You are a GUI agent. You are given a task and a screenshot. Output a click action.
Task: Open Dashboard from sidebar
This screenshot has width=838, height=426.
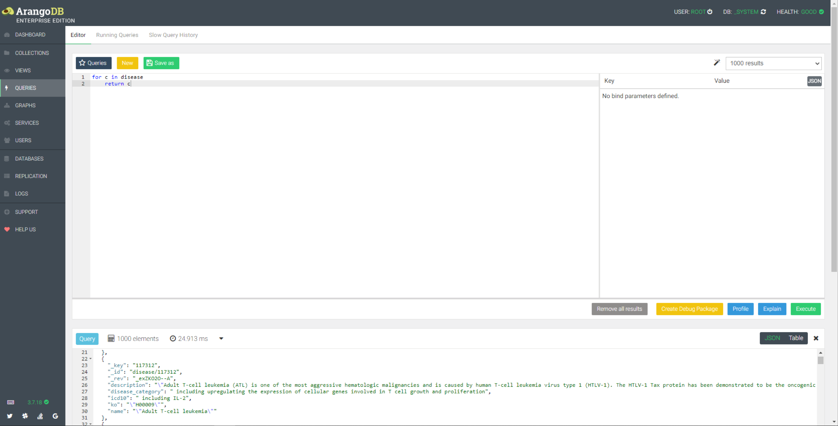pyautogui.click(x=33, y=34)
